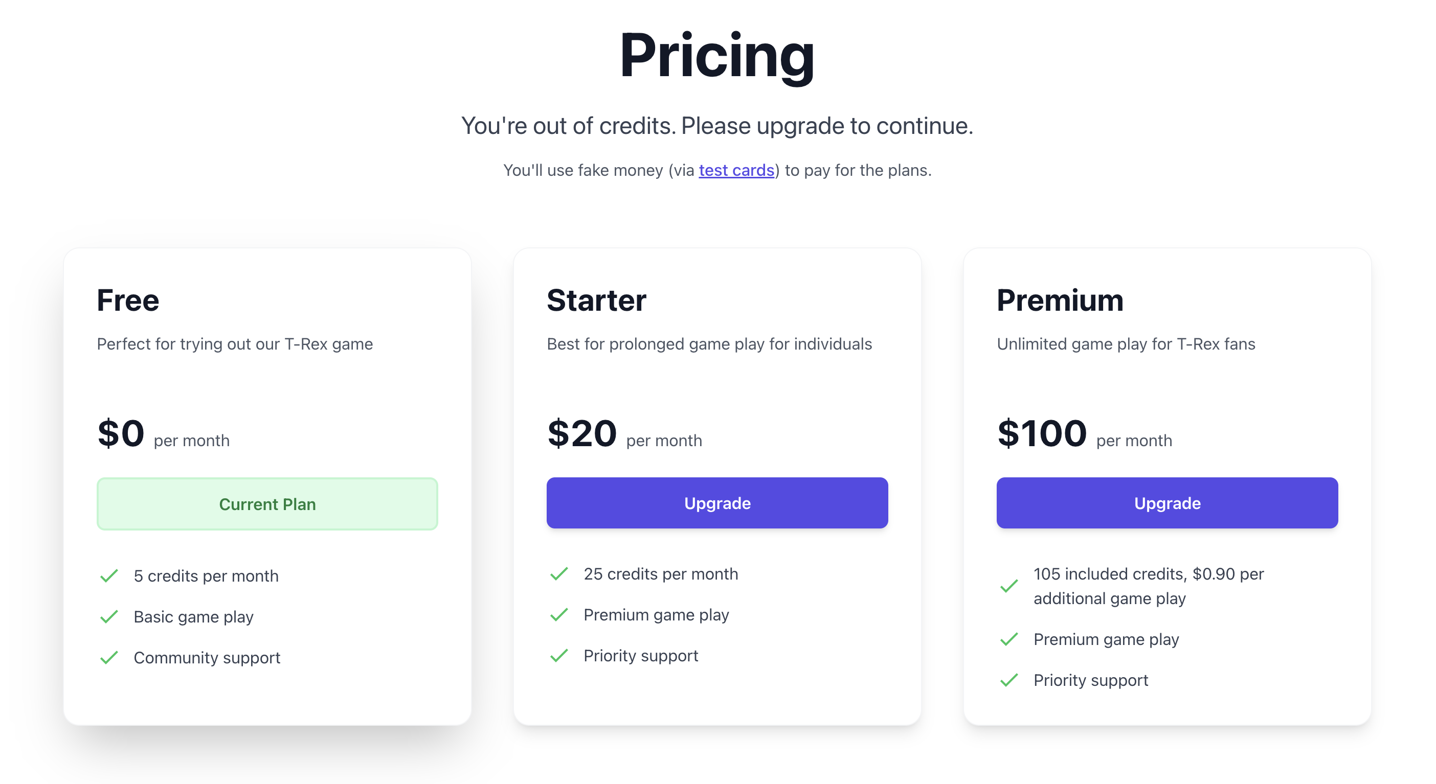This screenshot has width=1436, height=784.
Task: Click checkmark beside Starter Premium game play
Action: pos(558,615)
